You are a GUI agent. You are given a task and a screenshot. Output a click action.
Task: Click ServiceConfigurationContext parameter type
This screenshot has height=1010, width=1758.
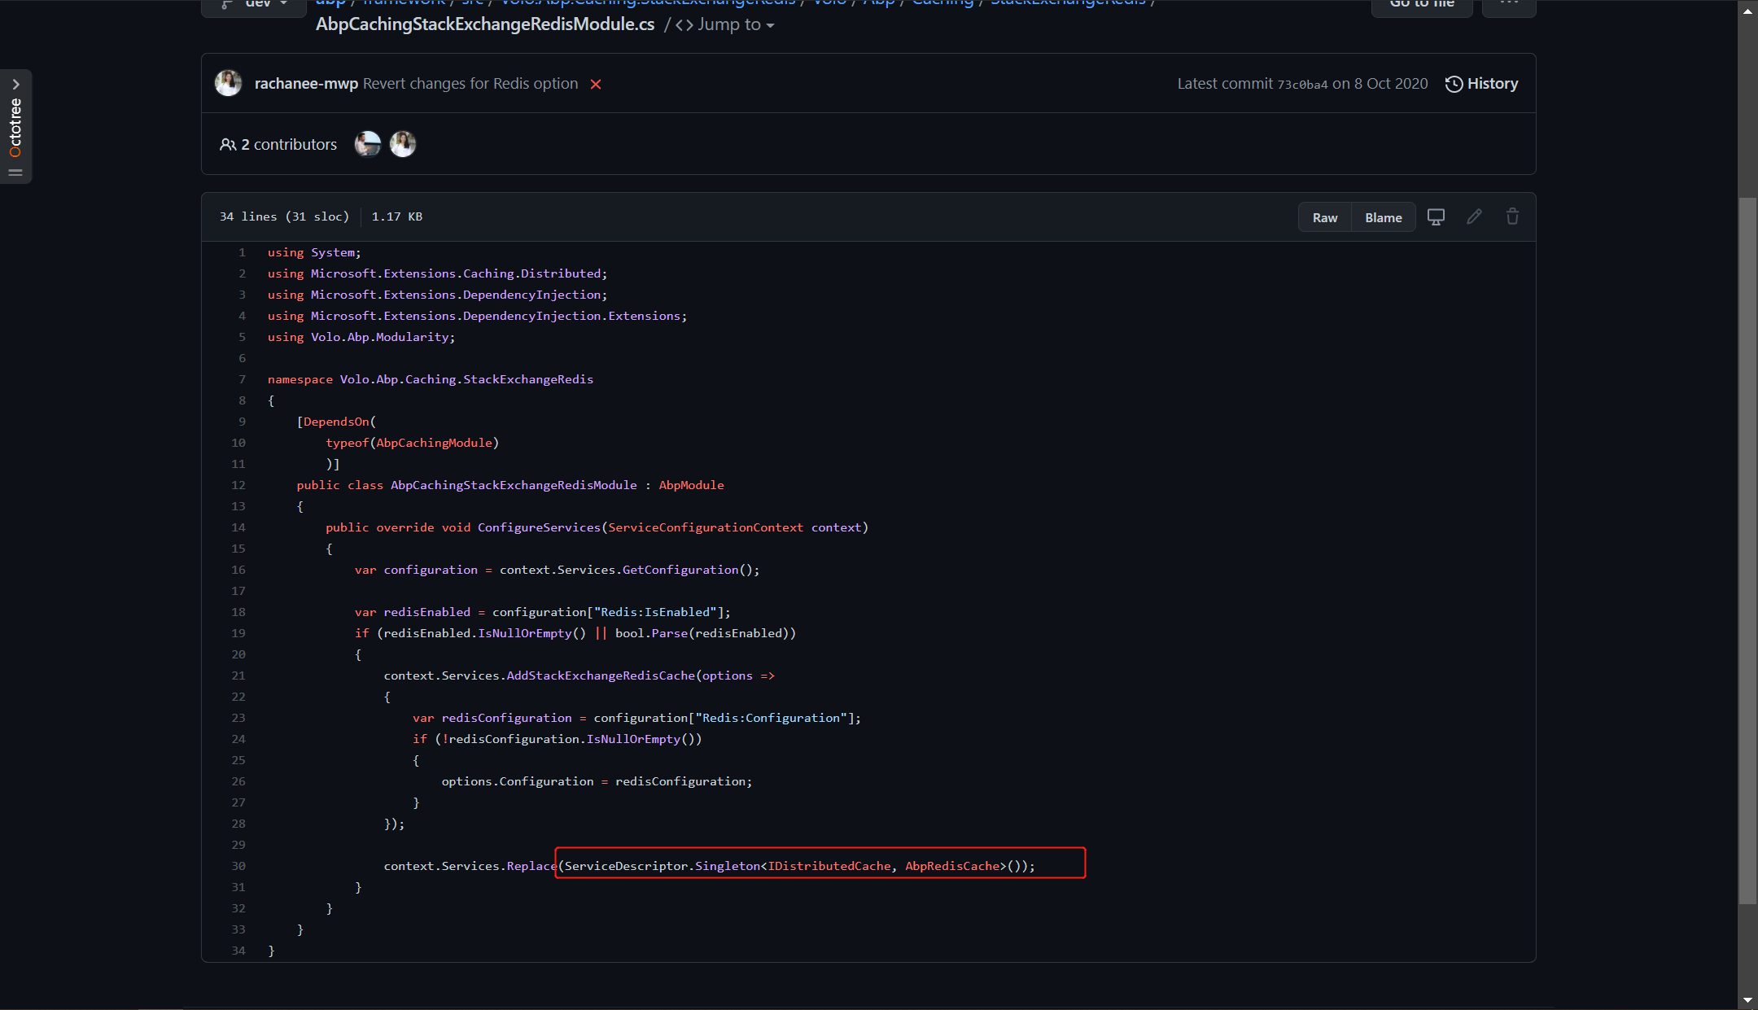tap(706, 527)
